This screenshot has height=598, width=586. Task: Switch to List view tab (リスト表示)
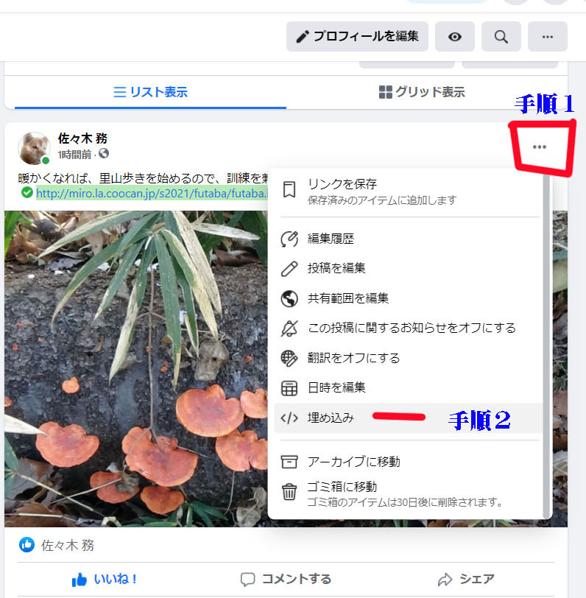pos(150,92)
